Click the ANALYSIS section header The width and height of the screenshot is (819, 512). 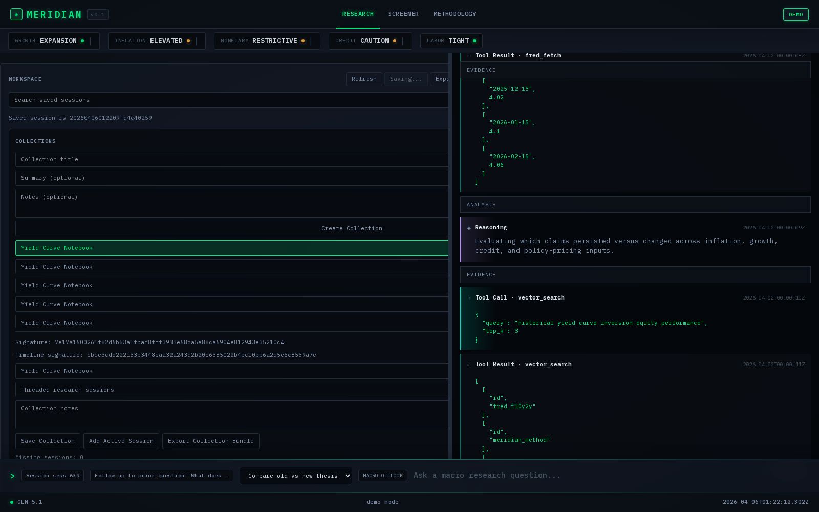coord(635,204)
